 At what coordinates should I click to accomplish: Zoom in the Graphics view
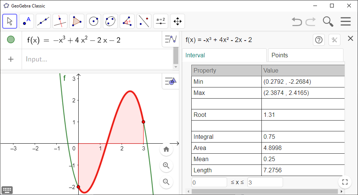pos(166,166)
